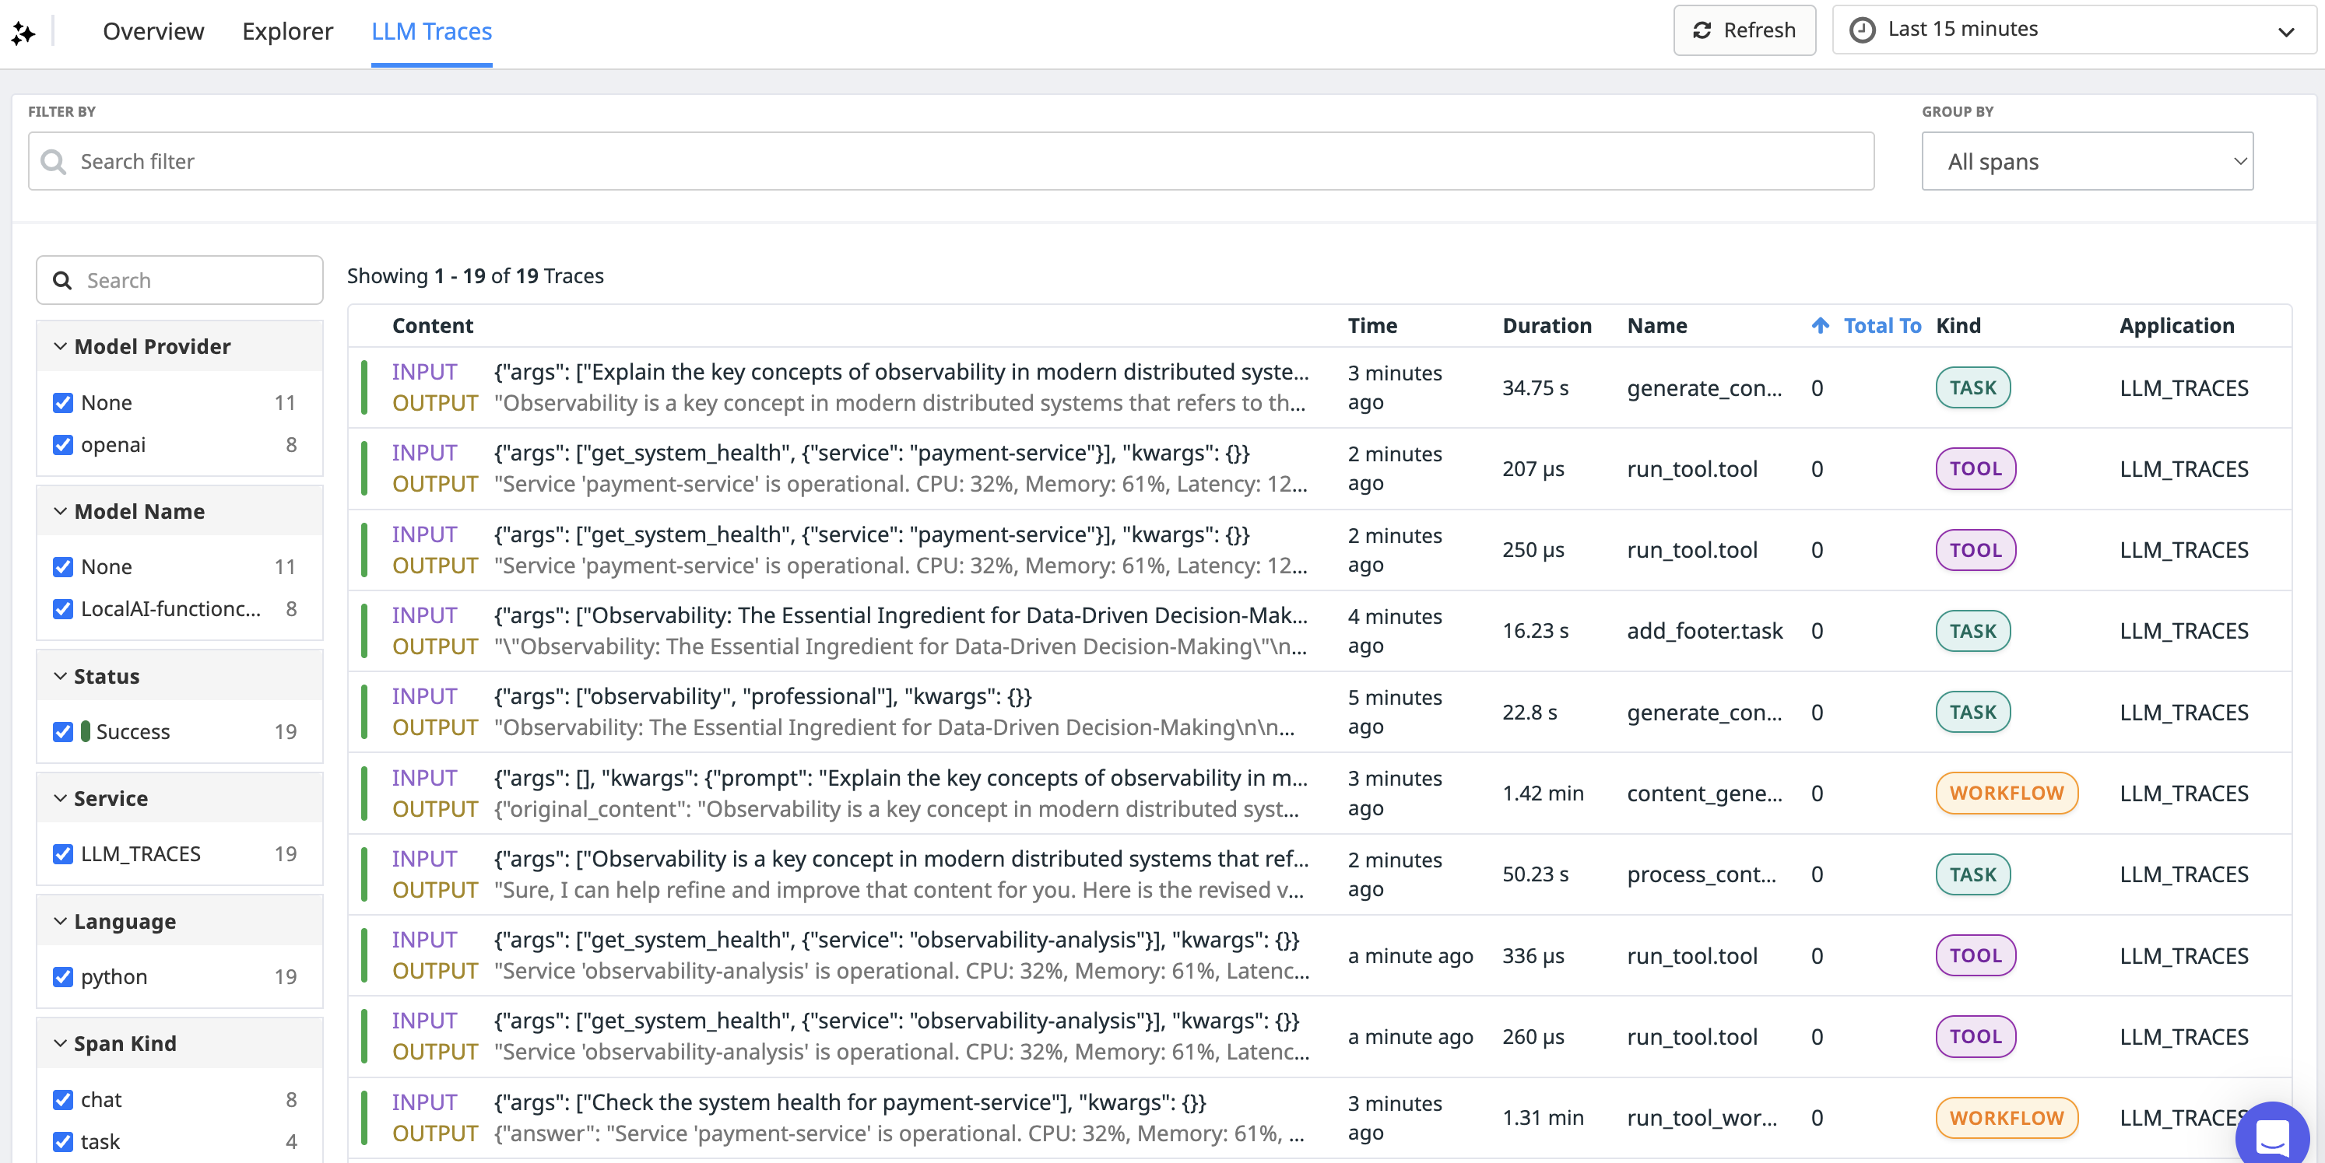
Task: Click the sparkle logo icon at top left
Action: pyautogui.click(x=23, y=33)
